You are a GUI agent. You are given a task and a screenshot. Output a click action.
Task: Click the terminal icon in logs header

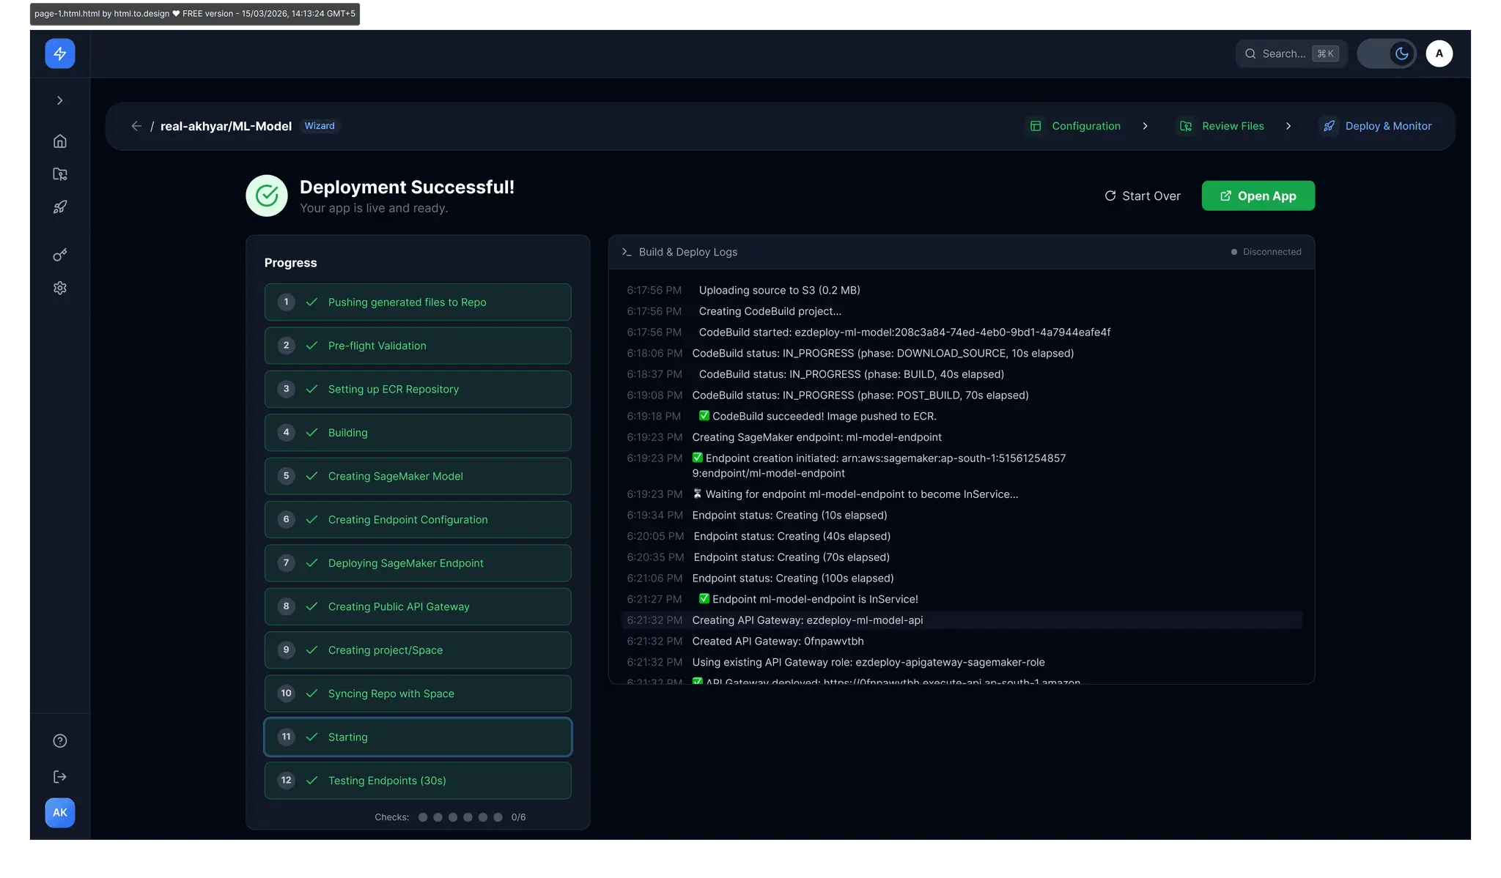627,252
